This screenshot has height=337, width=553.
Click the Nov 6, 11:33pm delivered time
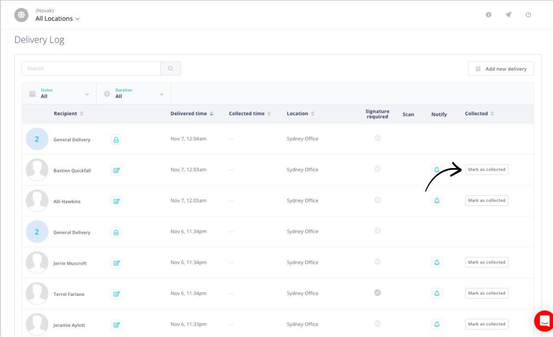click(x=189, y=325)
